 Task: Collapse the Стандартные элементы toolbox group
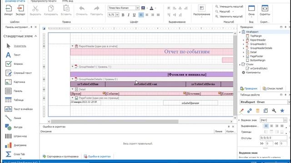(35, 36)
